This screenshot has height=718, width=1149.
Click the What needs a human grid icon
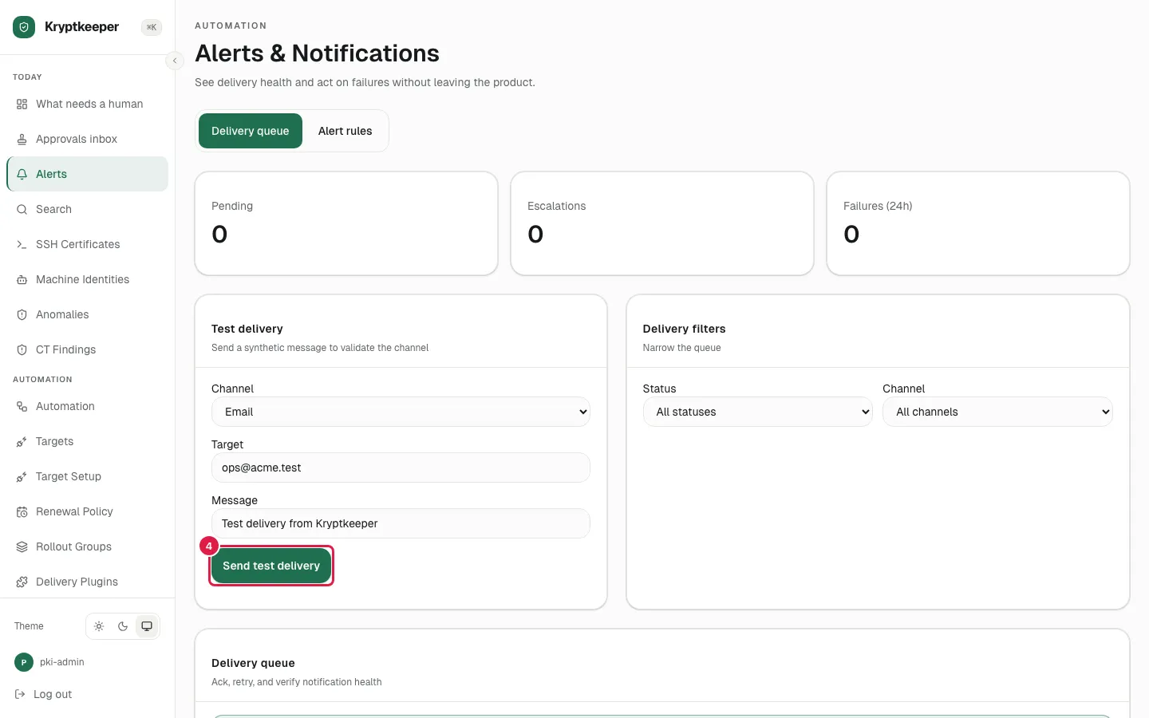click(x=22, y=105)
